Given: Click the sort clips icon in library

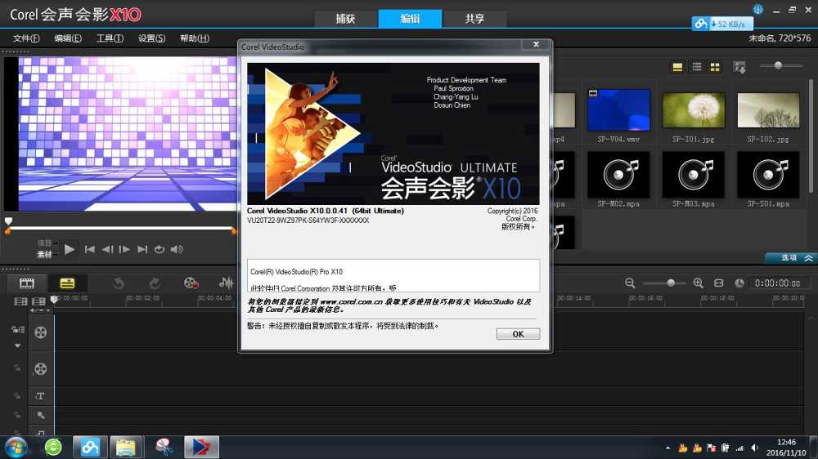Looking at the screenshot, I should [x=739, y=67].
